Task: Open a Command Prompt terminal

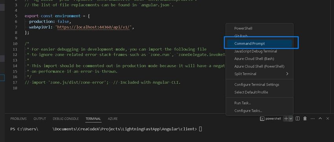Action: point(259,44)
